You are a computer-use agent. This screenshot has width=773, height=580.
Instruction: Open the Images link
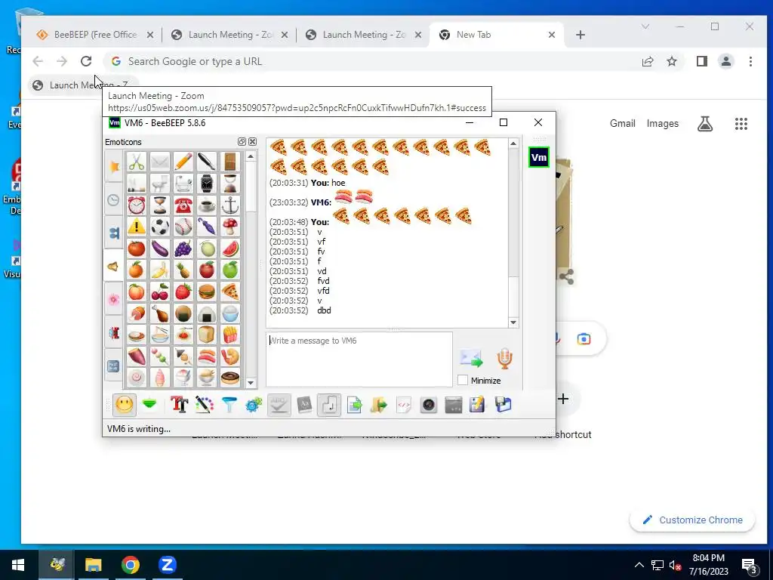pos(662,123)
